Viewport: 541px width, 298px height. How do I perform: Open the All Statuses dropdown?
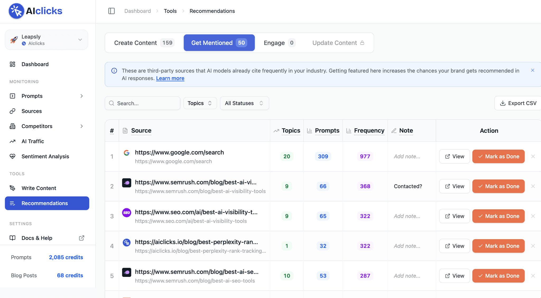click(x=244, y=103)
